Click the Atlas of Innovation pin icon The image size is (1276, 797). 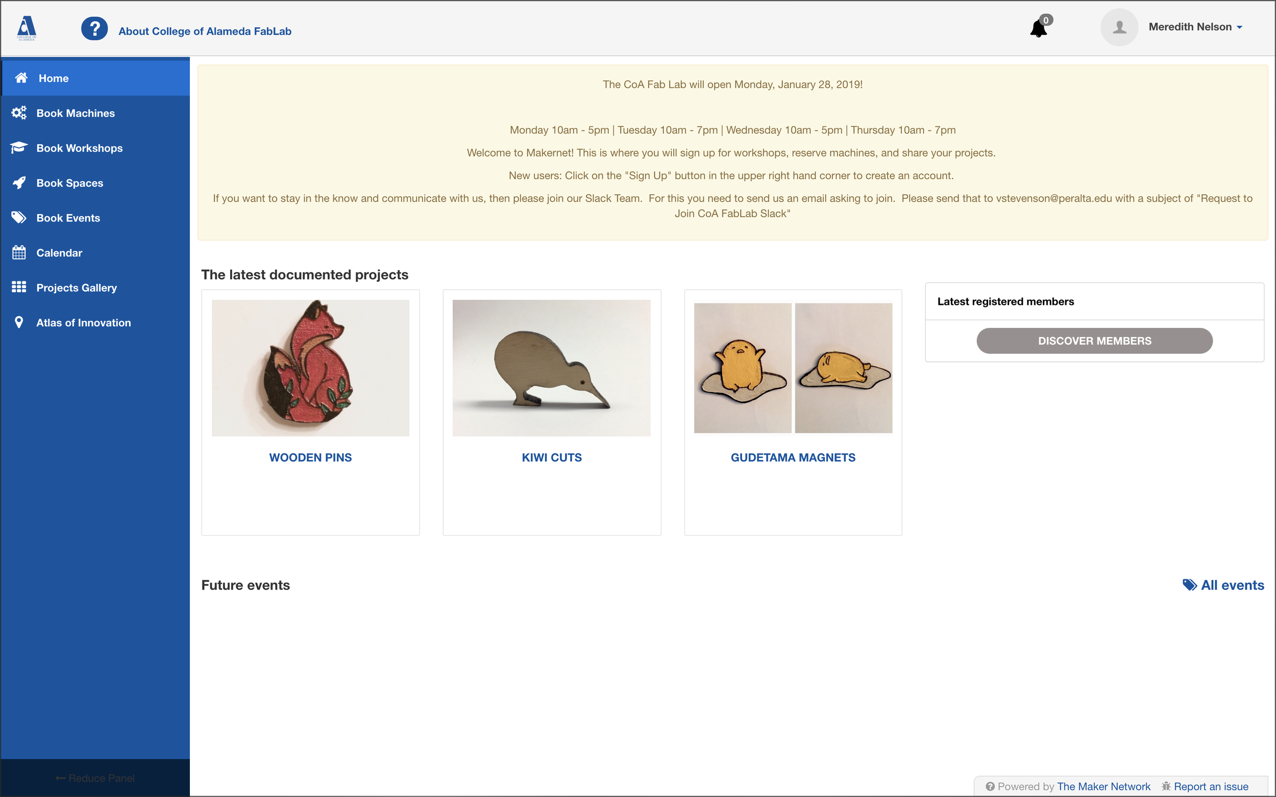tap(19, 322)
